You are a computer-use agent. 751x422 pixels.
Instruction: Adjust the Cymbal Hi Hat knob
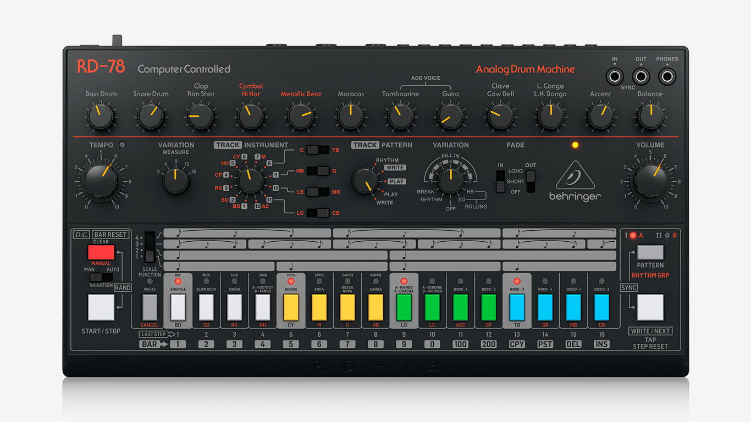(251, 116)
